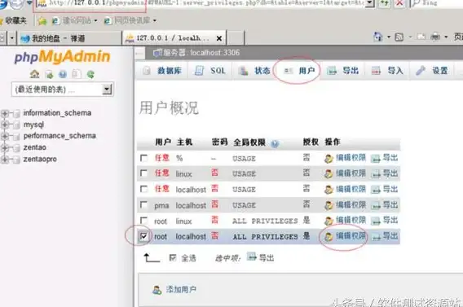Open the 网页快讯库 dropdown
Image resolution: width=463 pixels, height=307 pixels.
point(130,20)
